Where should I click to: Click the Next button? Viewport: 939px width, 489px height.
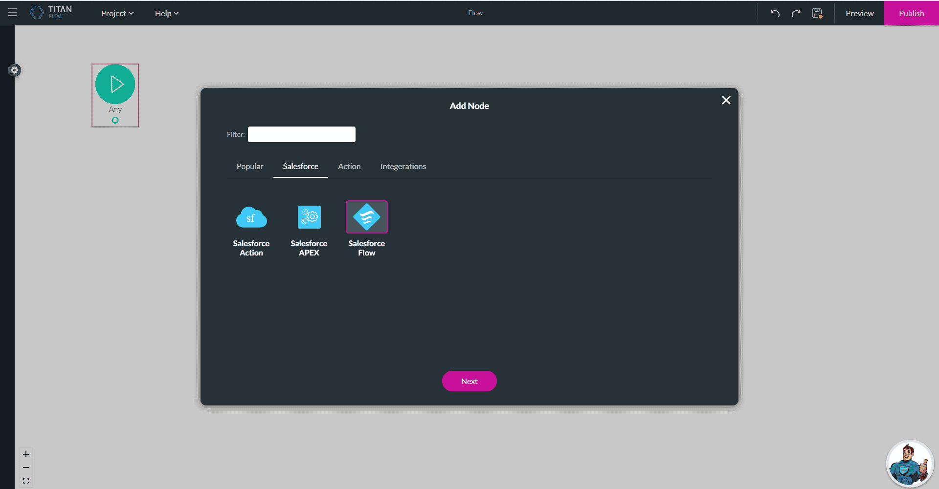(469, 381)
